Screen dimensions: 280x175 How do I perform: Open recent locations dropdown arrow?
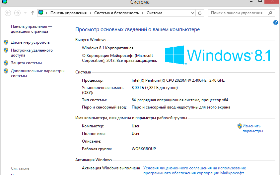point(25,13)
